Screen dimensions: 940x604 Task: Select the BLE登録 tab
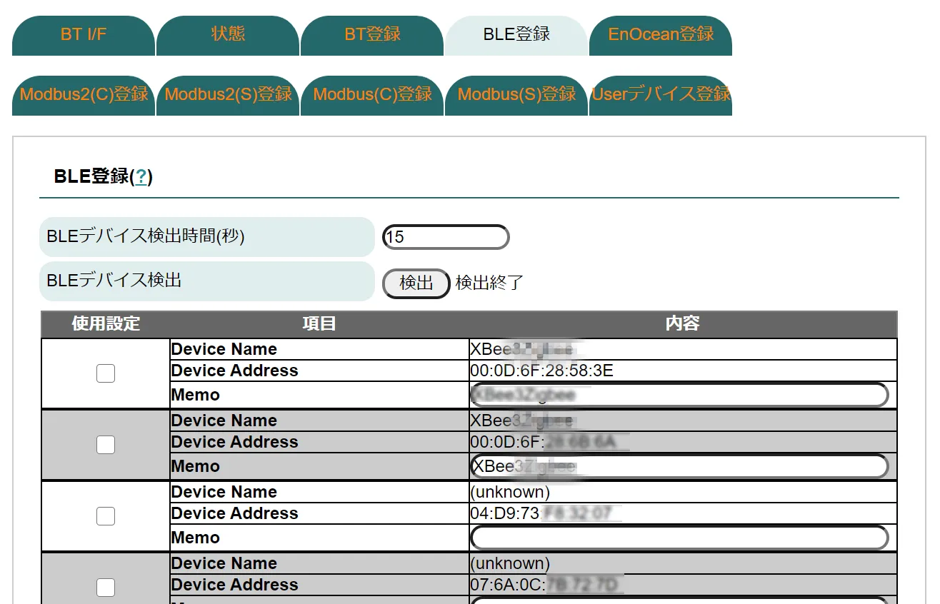pos(516,35)
